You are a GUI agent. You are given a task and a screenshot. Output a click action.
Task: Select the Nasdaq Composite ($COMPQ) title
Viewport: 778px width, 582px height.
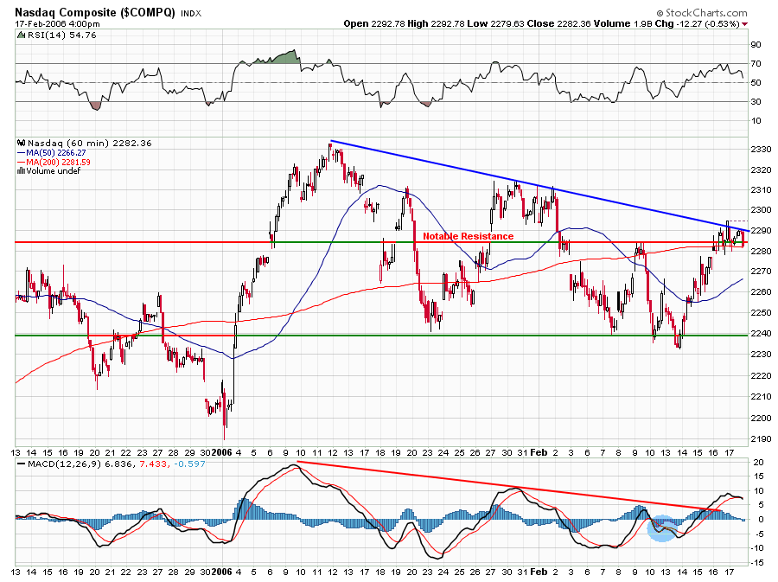[95, 12]
